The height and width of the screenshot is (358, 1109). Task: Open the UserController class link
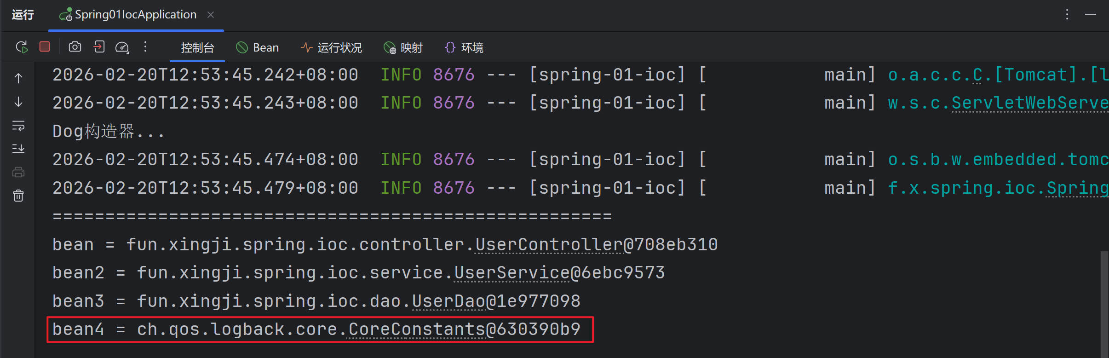549,245
